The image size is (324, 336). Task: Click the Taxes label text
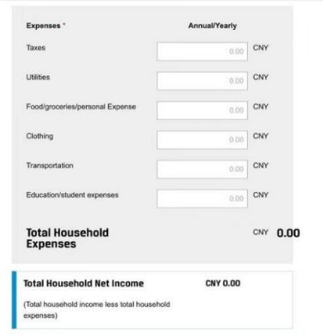[36, 48]
